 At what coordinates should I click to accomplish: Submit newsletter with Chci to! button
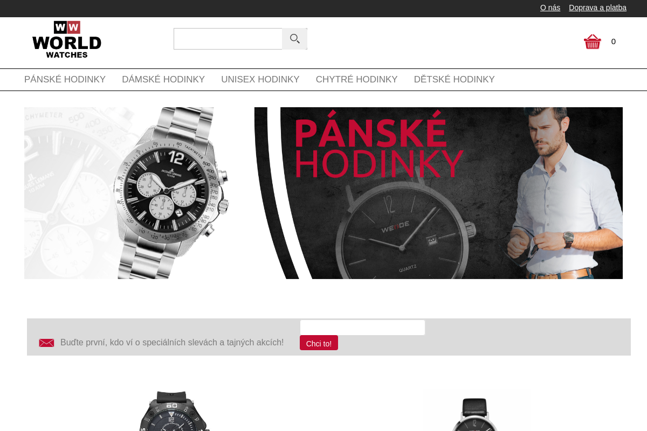click(x=319, y=343)
